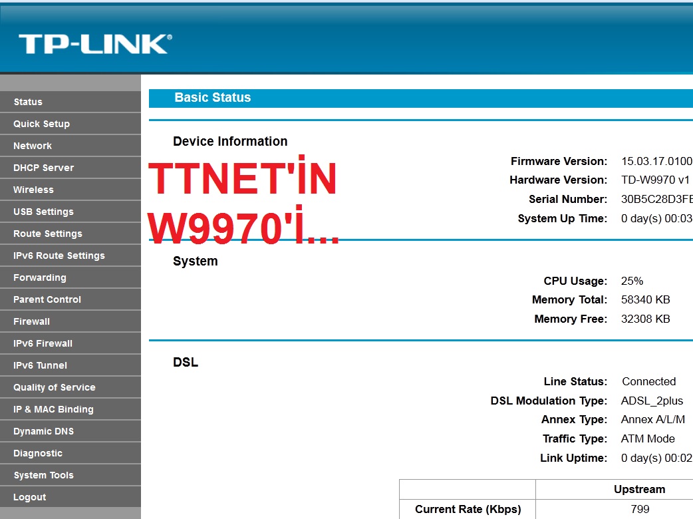The height and width of the screenshot is (519, 693).
Task: Open Dynamic DNS configuration
Action: 70,431
